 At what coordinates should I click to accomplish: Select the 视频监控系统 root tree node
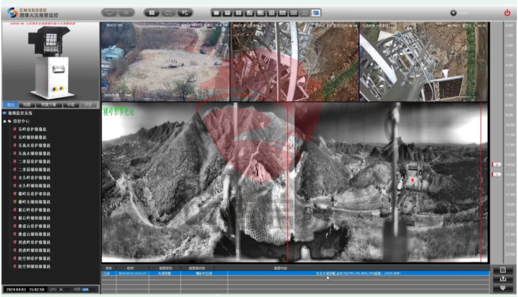pyautogui.click(x=22, y=113)
